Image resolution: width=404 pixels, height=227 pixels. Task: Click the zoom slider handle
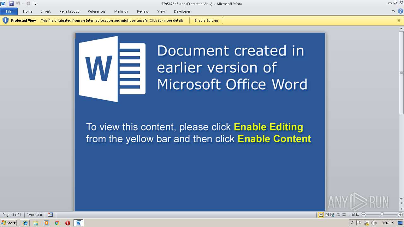pyautogui.click(x=382, y=215)
